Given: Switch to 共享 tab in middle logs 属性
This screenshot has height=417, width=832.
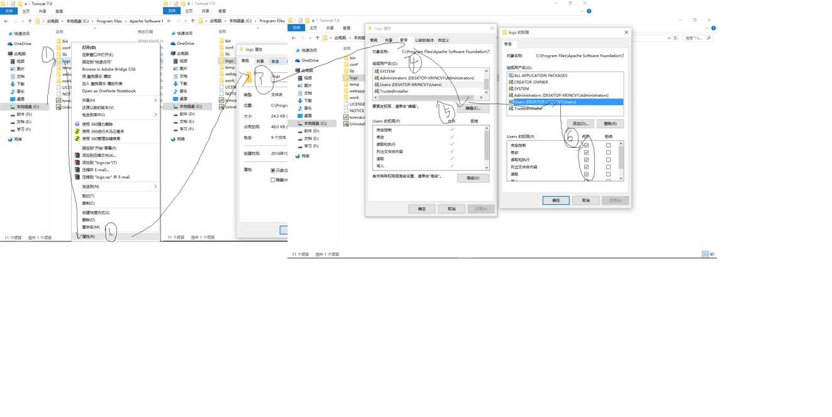Looking at the screenshot, I should tap(260, 61).
